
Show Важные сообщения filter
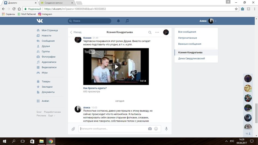[x=190, y=44]
